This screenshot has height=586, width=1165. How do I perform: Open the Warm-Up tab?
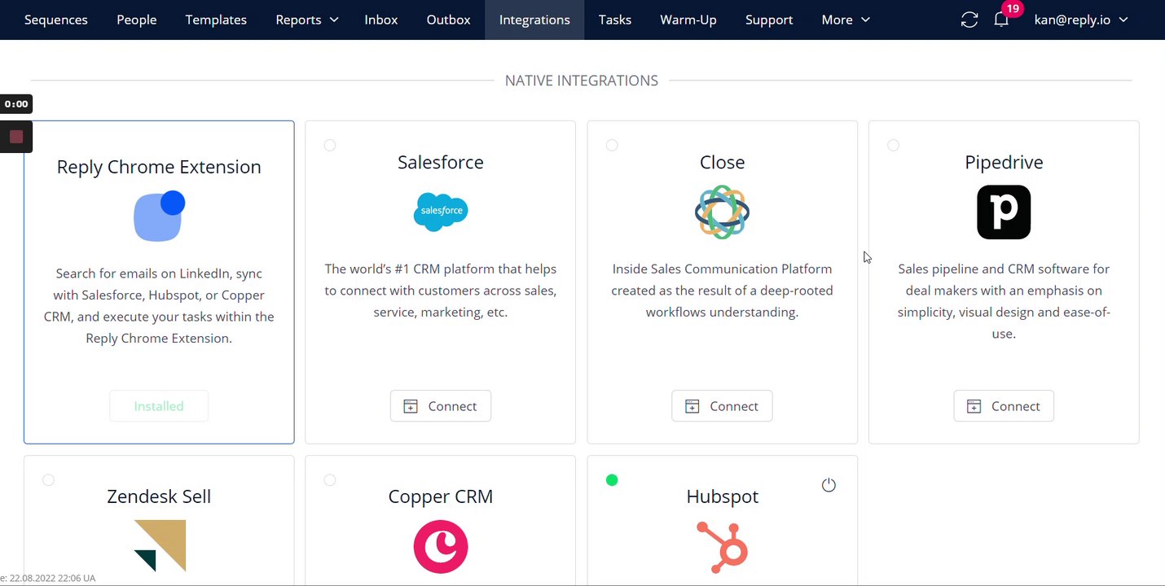coord(688,20)
